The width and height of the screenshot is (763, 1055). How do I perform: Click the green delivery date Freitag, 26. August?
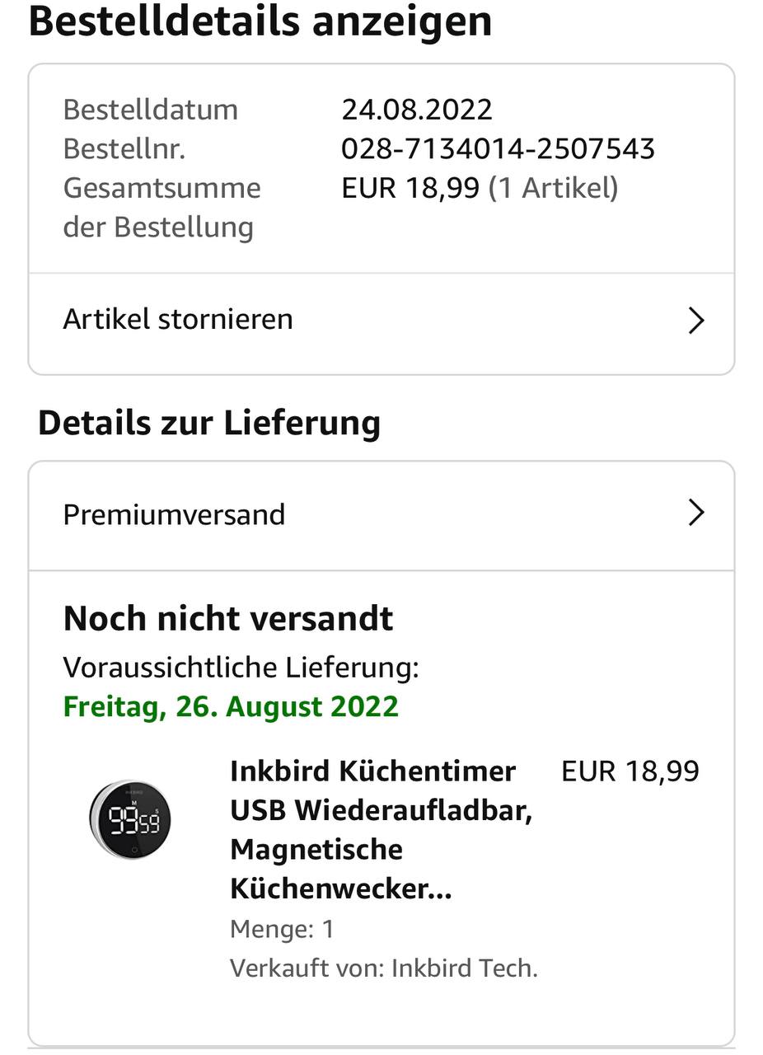tap(231, 706)
